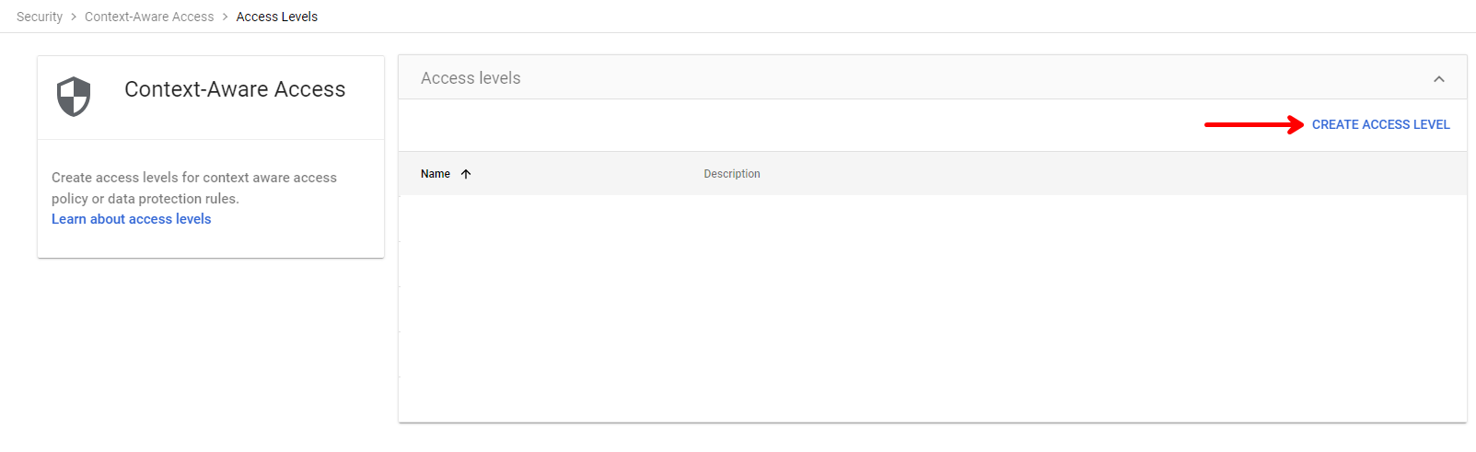Sort the table by Name column
The image size is (1476, 452).
(x=436, y=174)
